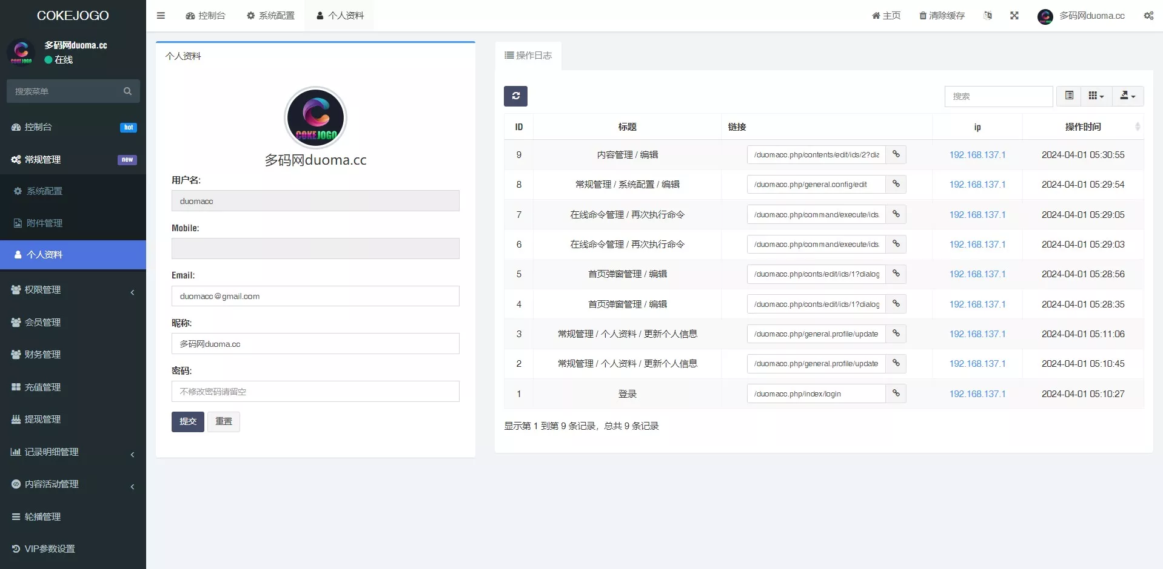Open IP link 192.168.137.1 in row 9

pos(977,154)
